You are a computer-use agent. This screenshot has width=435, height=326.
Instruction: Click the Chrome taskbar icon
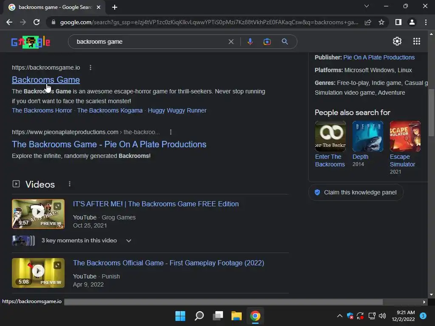tap(255, 316)
